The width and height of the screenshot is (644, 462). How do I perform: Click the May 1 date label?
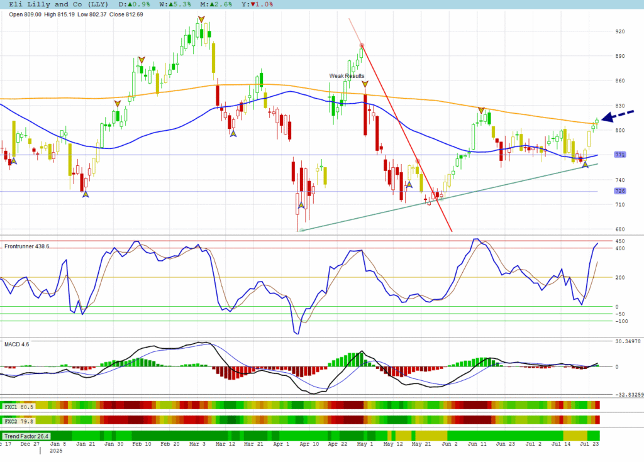(x=365, y=444)
